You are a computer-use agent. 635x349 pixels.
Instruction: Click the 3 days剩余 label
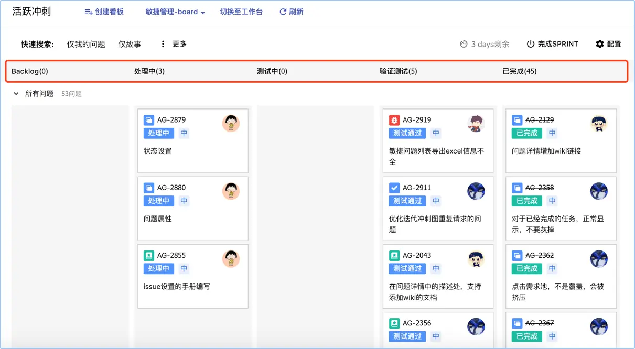(490, 44)
